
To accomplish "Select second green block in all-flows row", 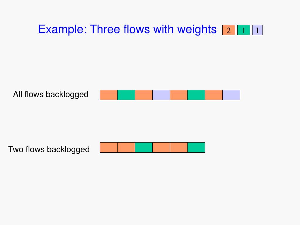I will 196,95.
